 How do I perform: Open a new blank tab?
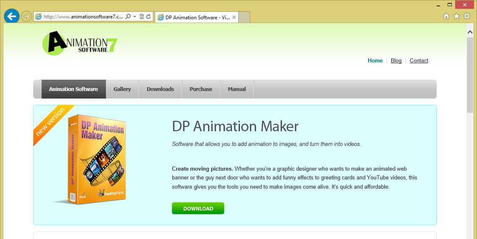[x=244, y=17]
